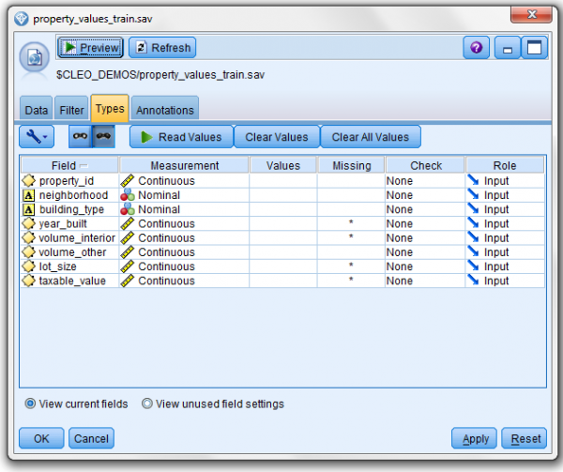The height and width of the screenshot is (472, 563).
Task: Switch to the Filter tab
Action: point(71,109)
